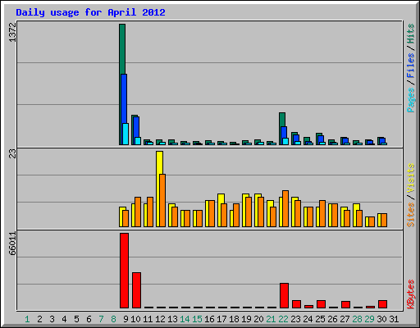Click day 24 on the x-axis
Image resolution: width=420 pixels, height=328 pixels.
tap(308, 319)
